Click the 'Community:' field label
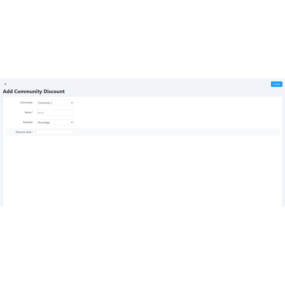This screenshot has height=285, width=285. [x=26, y=103]
